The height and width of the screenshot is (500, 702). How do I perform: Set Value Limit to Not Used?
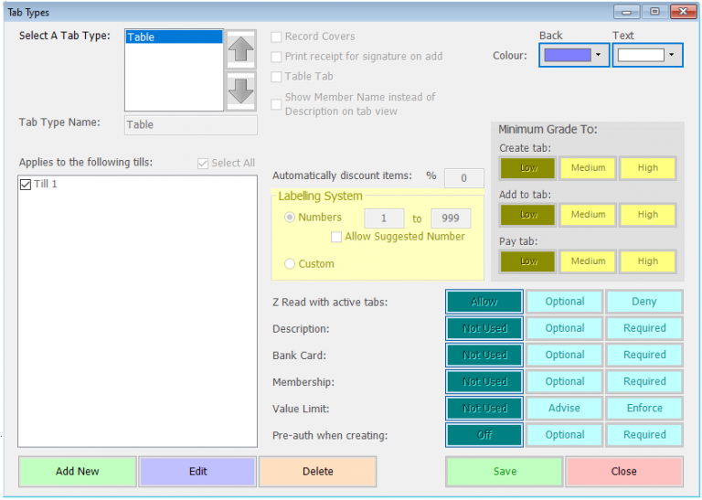484,409
